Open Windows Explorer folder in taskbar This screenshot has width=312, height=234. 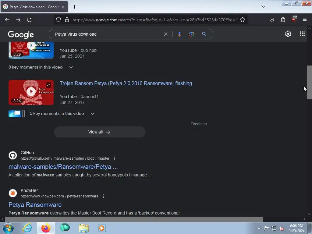coord(84,228)
